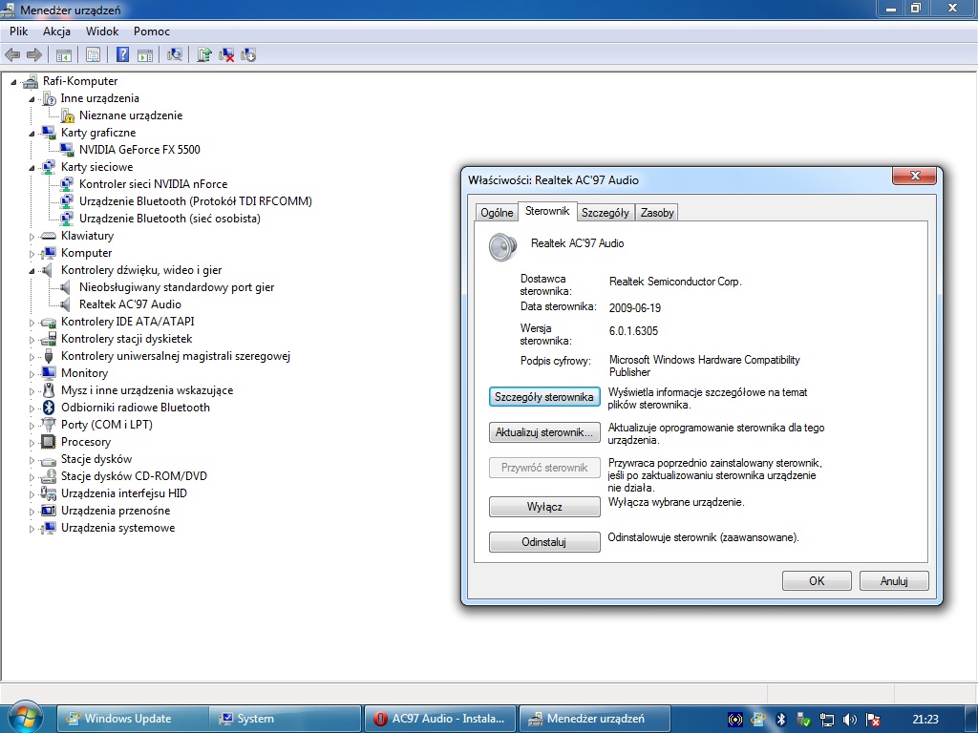Open the volume speaker tray icon
Image resolution: width=978 pixels, height=733 pixels.
(849, 720)
